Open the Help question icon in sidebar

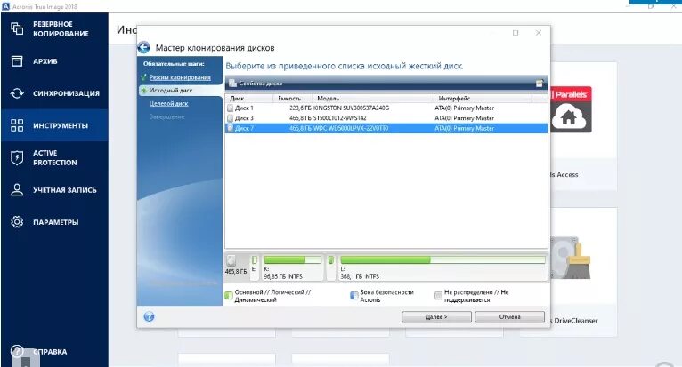[x=17, y=351]
